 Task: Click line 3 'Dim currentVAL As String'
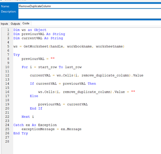(x=38, y=38)
